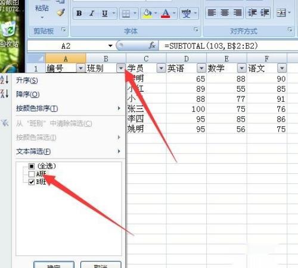Center align text

pyautogui.click(x=225, y=13)
